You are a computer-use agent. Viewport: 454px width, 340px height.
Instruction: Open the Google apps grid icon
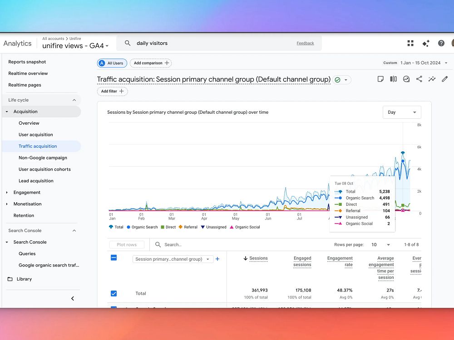point(410,44)
